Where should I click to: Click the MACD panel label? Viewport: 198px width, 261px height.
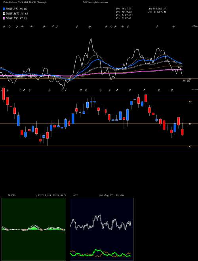pyautogui.click(x=11, y=195)
